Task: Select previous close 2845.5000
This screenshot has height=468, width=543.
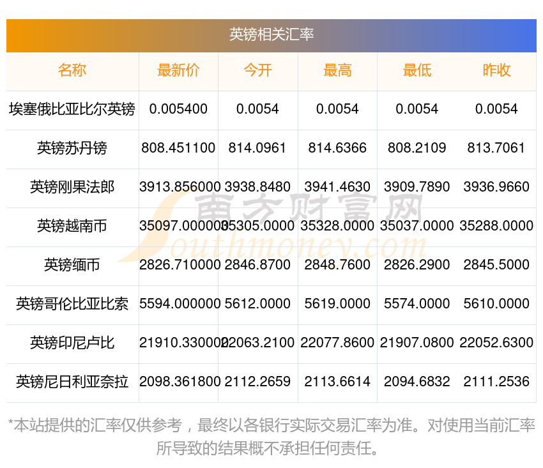Action: (496, 265)
